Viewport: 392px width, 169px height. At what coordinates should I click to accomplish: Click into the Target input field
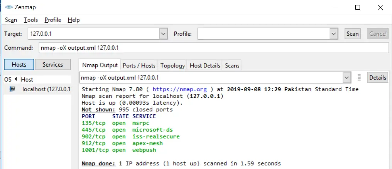(x=94, y=33)
